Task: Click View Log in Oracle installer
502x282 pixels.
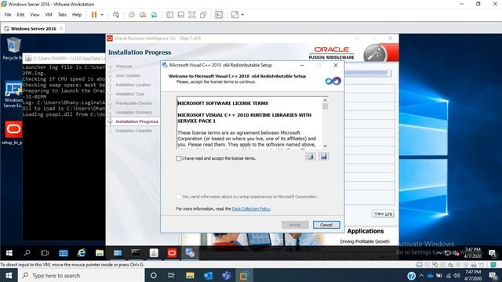Action: (x=383, y=214)
